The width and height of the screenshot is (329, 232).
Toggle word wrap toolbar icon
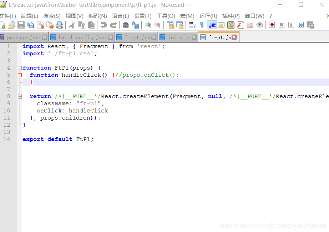coord(192,25)
